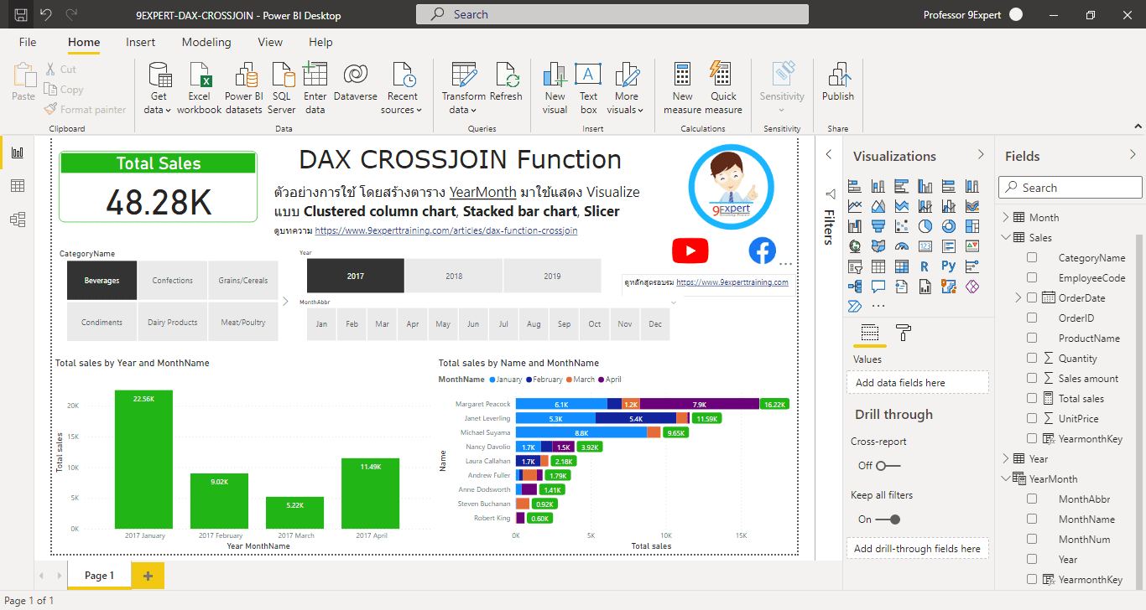Image resolution: width=1146 pixels, height=610 pixels.
Task: Open the Insert ribbon tab
Action: coord(140,42)
